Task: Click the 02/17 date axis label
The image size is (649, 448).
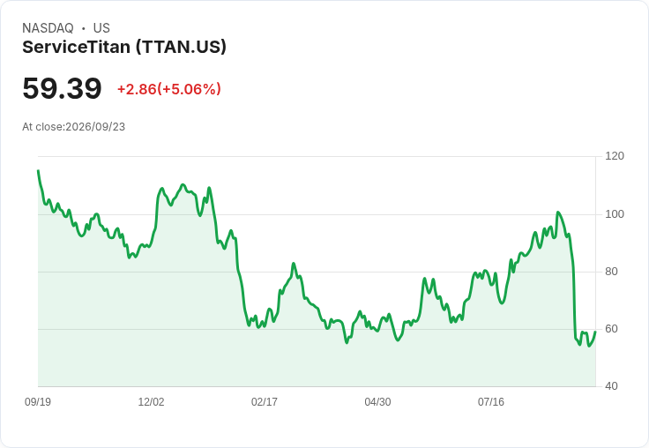Action: [265, 401]
